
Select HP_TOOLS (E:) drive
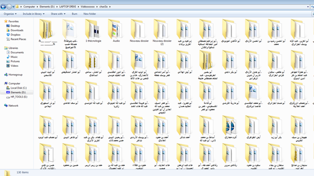point(19,97)
